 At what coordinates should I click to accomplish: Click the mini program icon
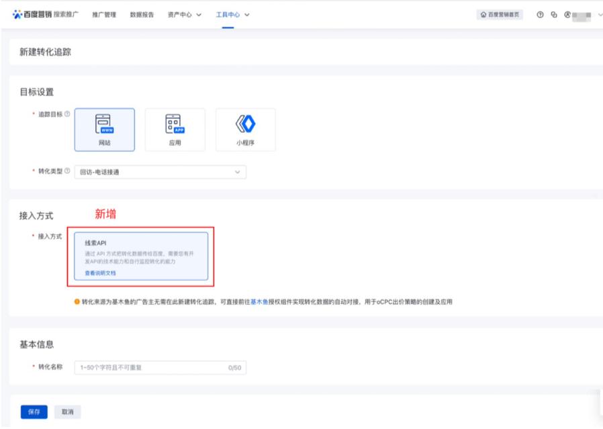click(x=245, y=124)
